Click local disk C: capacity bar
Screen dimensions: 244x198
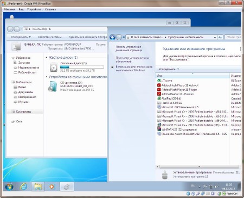click(x=82, y=67)
